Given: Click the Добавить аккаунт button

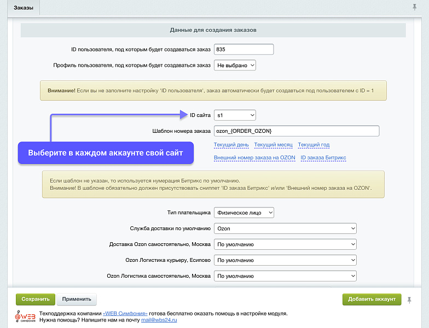Looking at the screenshot, I should point(372,300).
